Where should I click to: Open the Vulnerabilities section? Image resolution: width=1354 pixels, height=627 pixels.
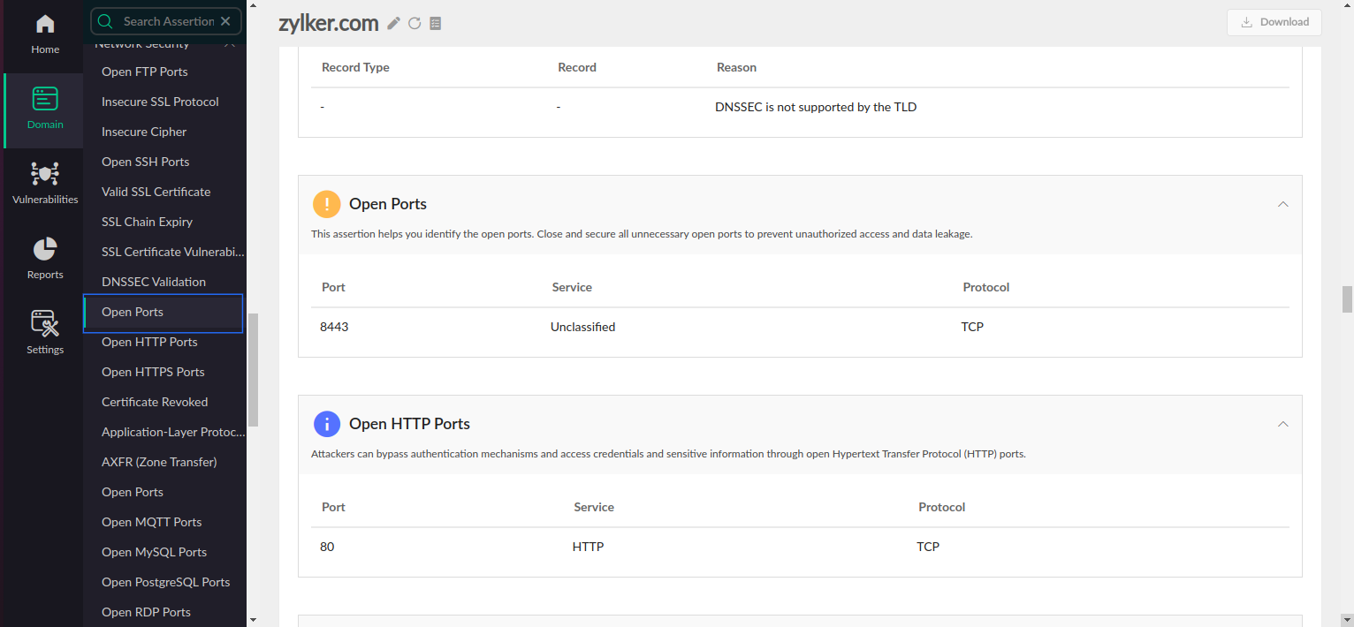pos(45,183)
